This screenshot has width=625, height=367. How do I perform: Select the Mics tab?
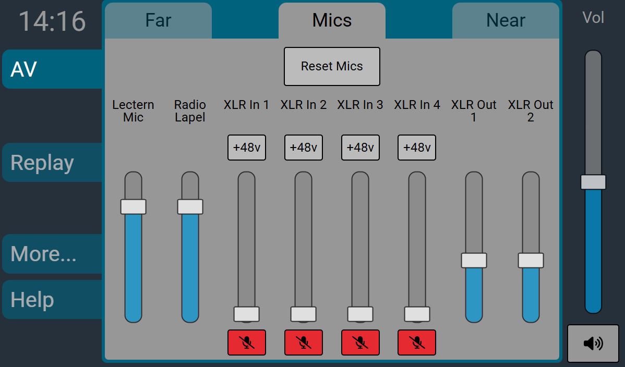click(x=332, y=21)
